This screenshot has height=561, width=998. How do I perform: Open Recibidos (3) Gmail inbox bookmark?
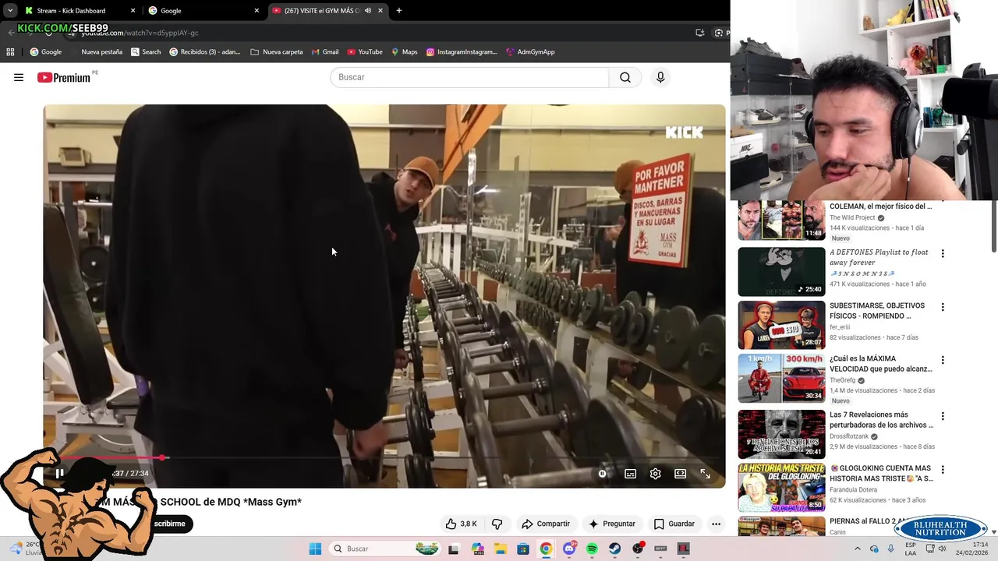pyautogui.click(x=205, y=52)
